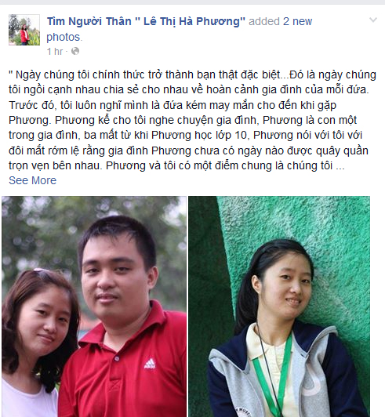Click the globe public privacy icon
This screenshot has height=417, width=385.
coord(75,51)
